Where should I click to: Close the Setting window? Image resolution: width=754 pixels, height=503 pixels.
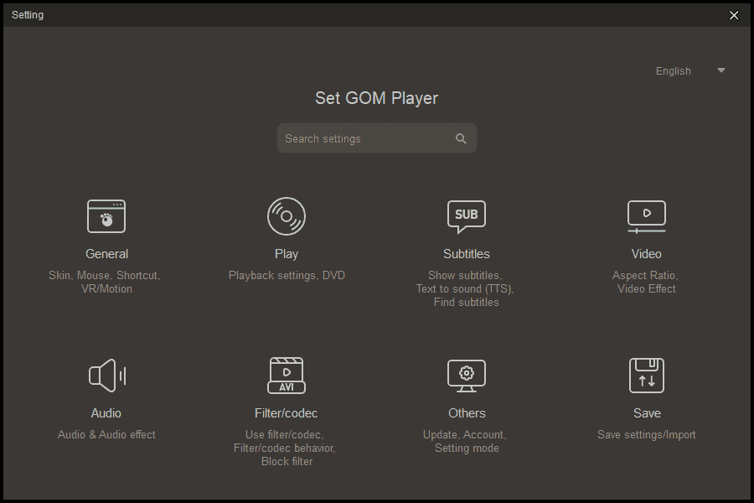point(734,15)
